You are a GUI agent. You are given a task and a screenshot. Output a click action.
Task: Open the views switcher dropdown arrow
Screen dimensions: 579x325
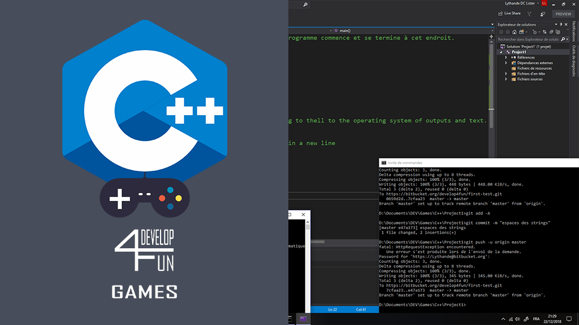[x=526, y=32]
